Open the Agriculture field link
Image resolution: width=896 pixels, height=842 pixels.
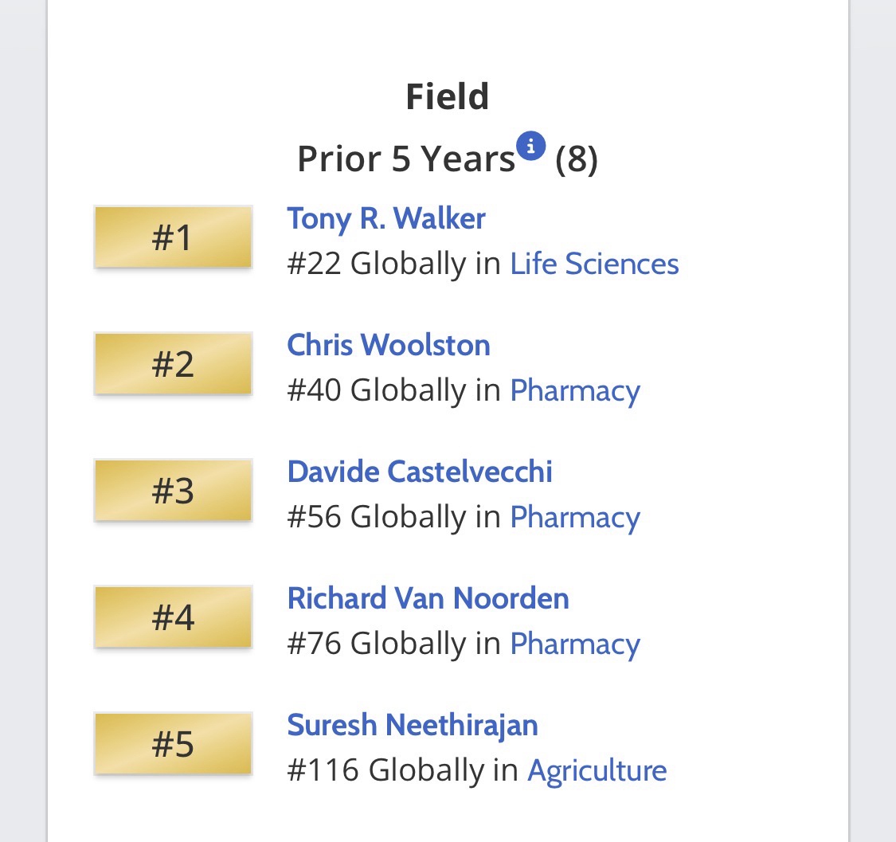pos(597,770)
